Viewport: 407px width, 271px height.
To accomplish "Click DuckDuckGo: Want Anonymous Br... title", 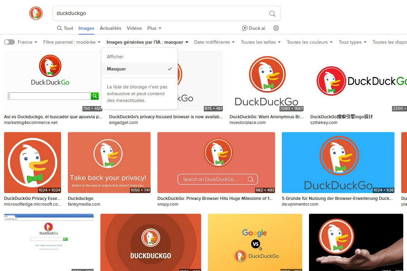I will point(266,117).
